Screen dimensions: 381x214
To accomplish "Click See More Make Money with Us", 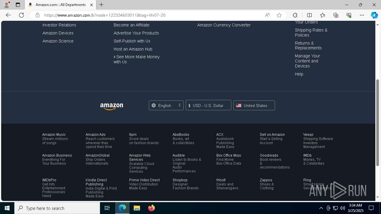I will click(x=137, y=59).
